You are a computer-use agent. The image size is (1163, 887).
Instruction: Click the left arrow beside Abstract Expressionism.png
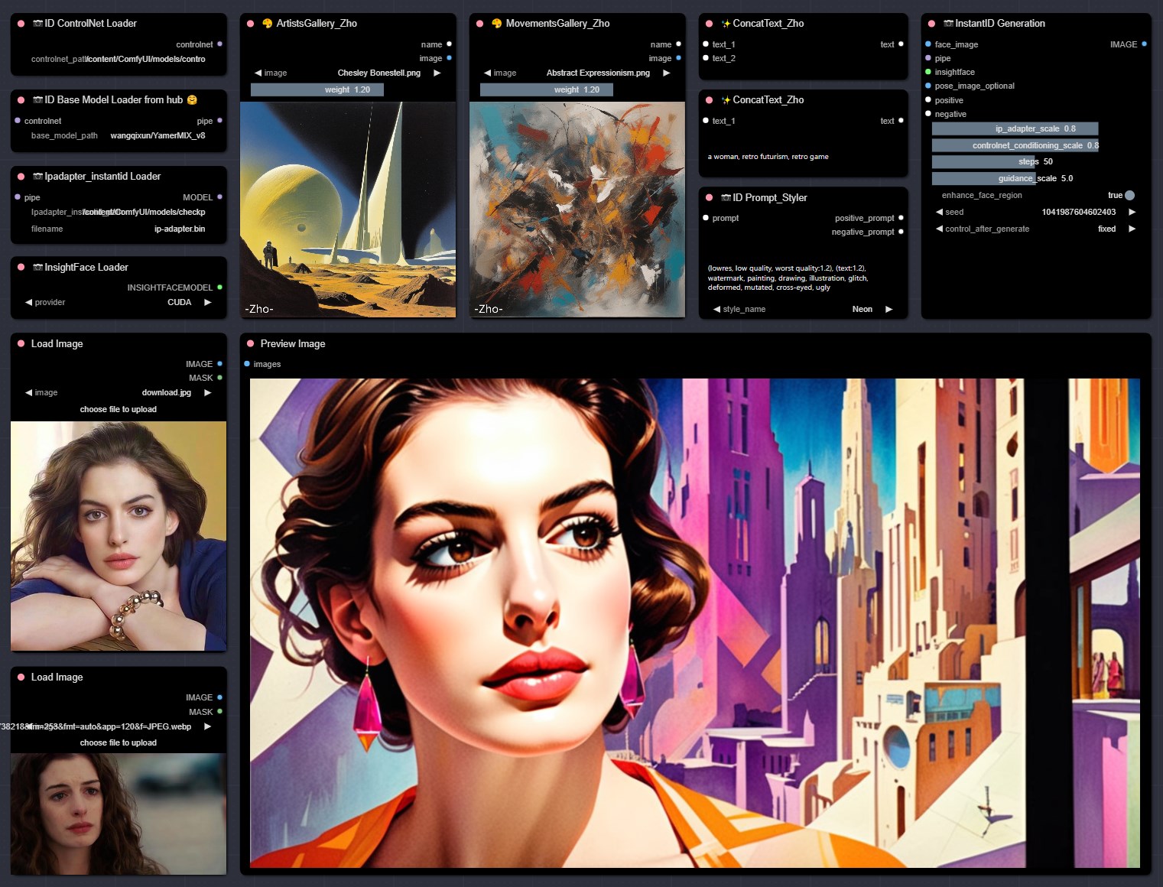[x=487, y=73]
